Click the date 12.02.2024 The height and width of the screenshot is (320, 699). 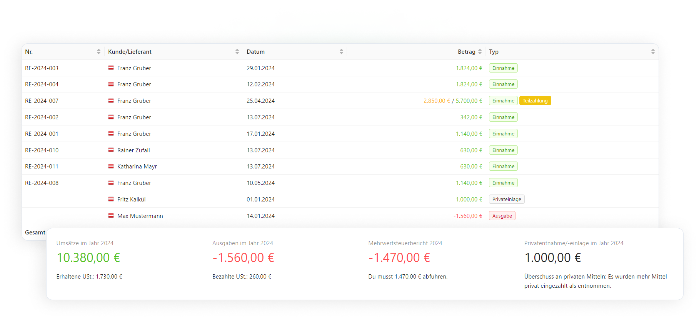click(x=260, y=84)
